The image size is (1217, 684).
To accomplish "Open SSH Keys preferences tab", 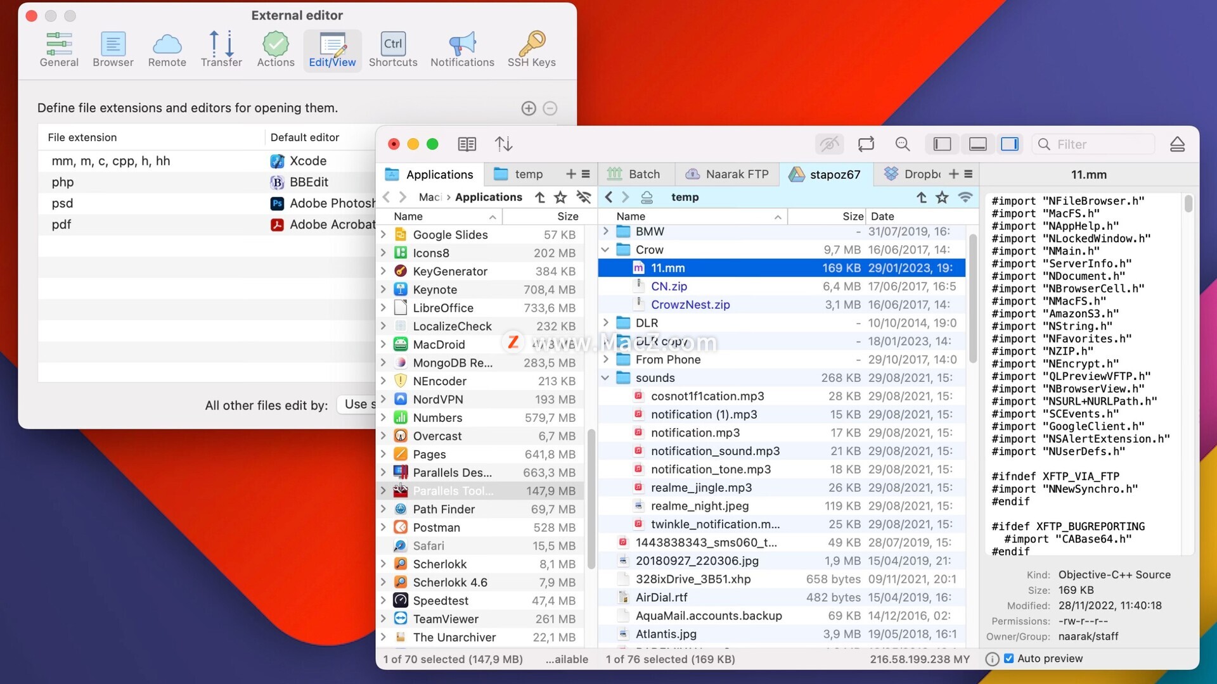I will (531, 49).
